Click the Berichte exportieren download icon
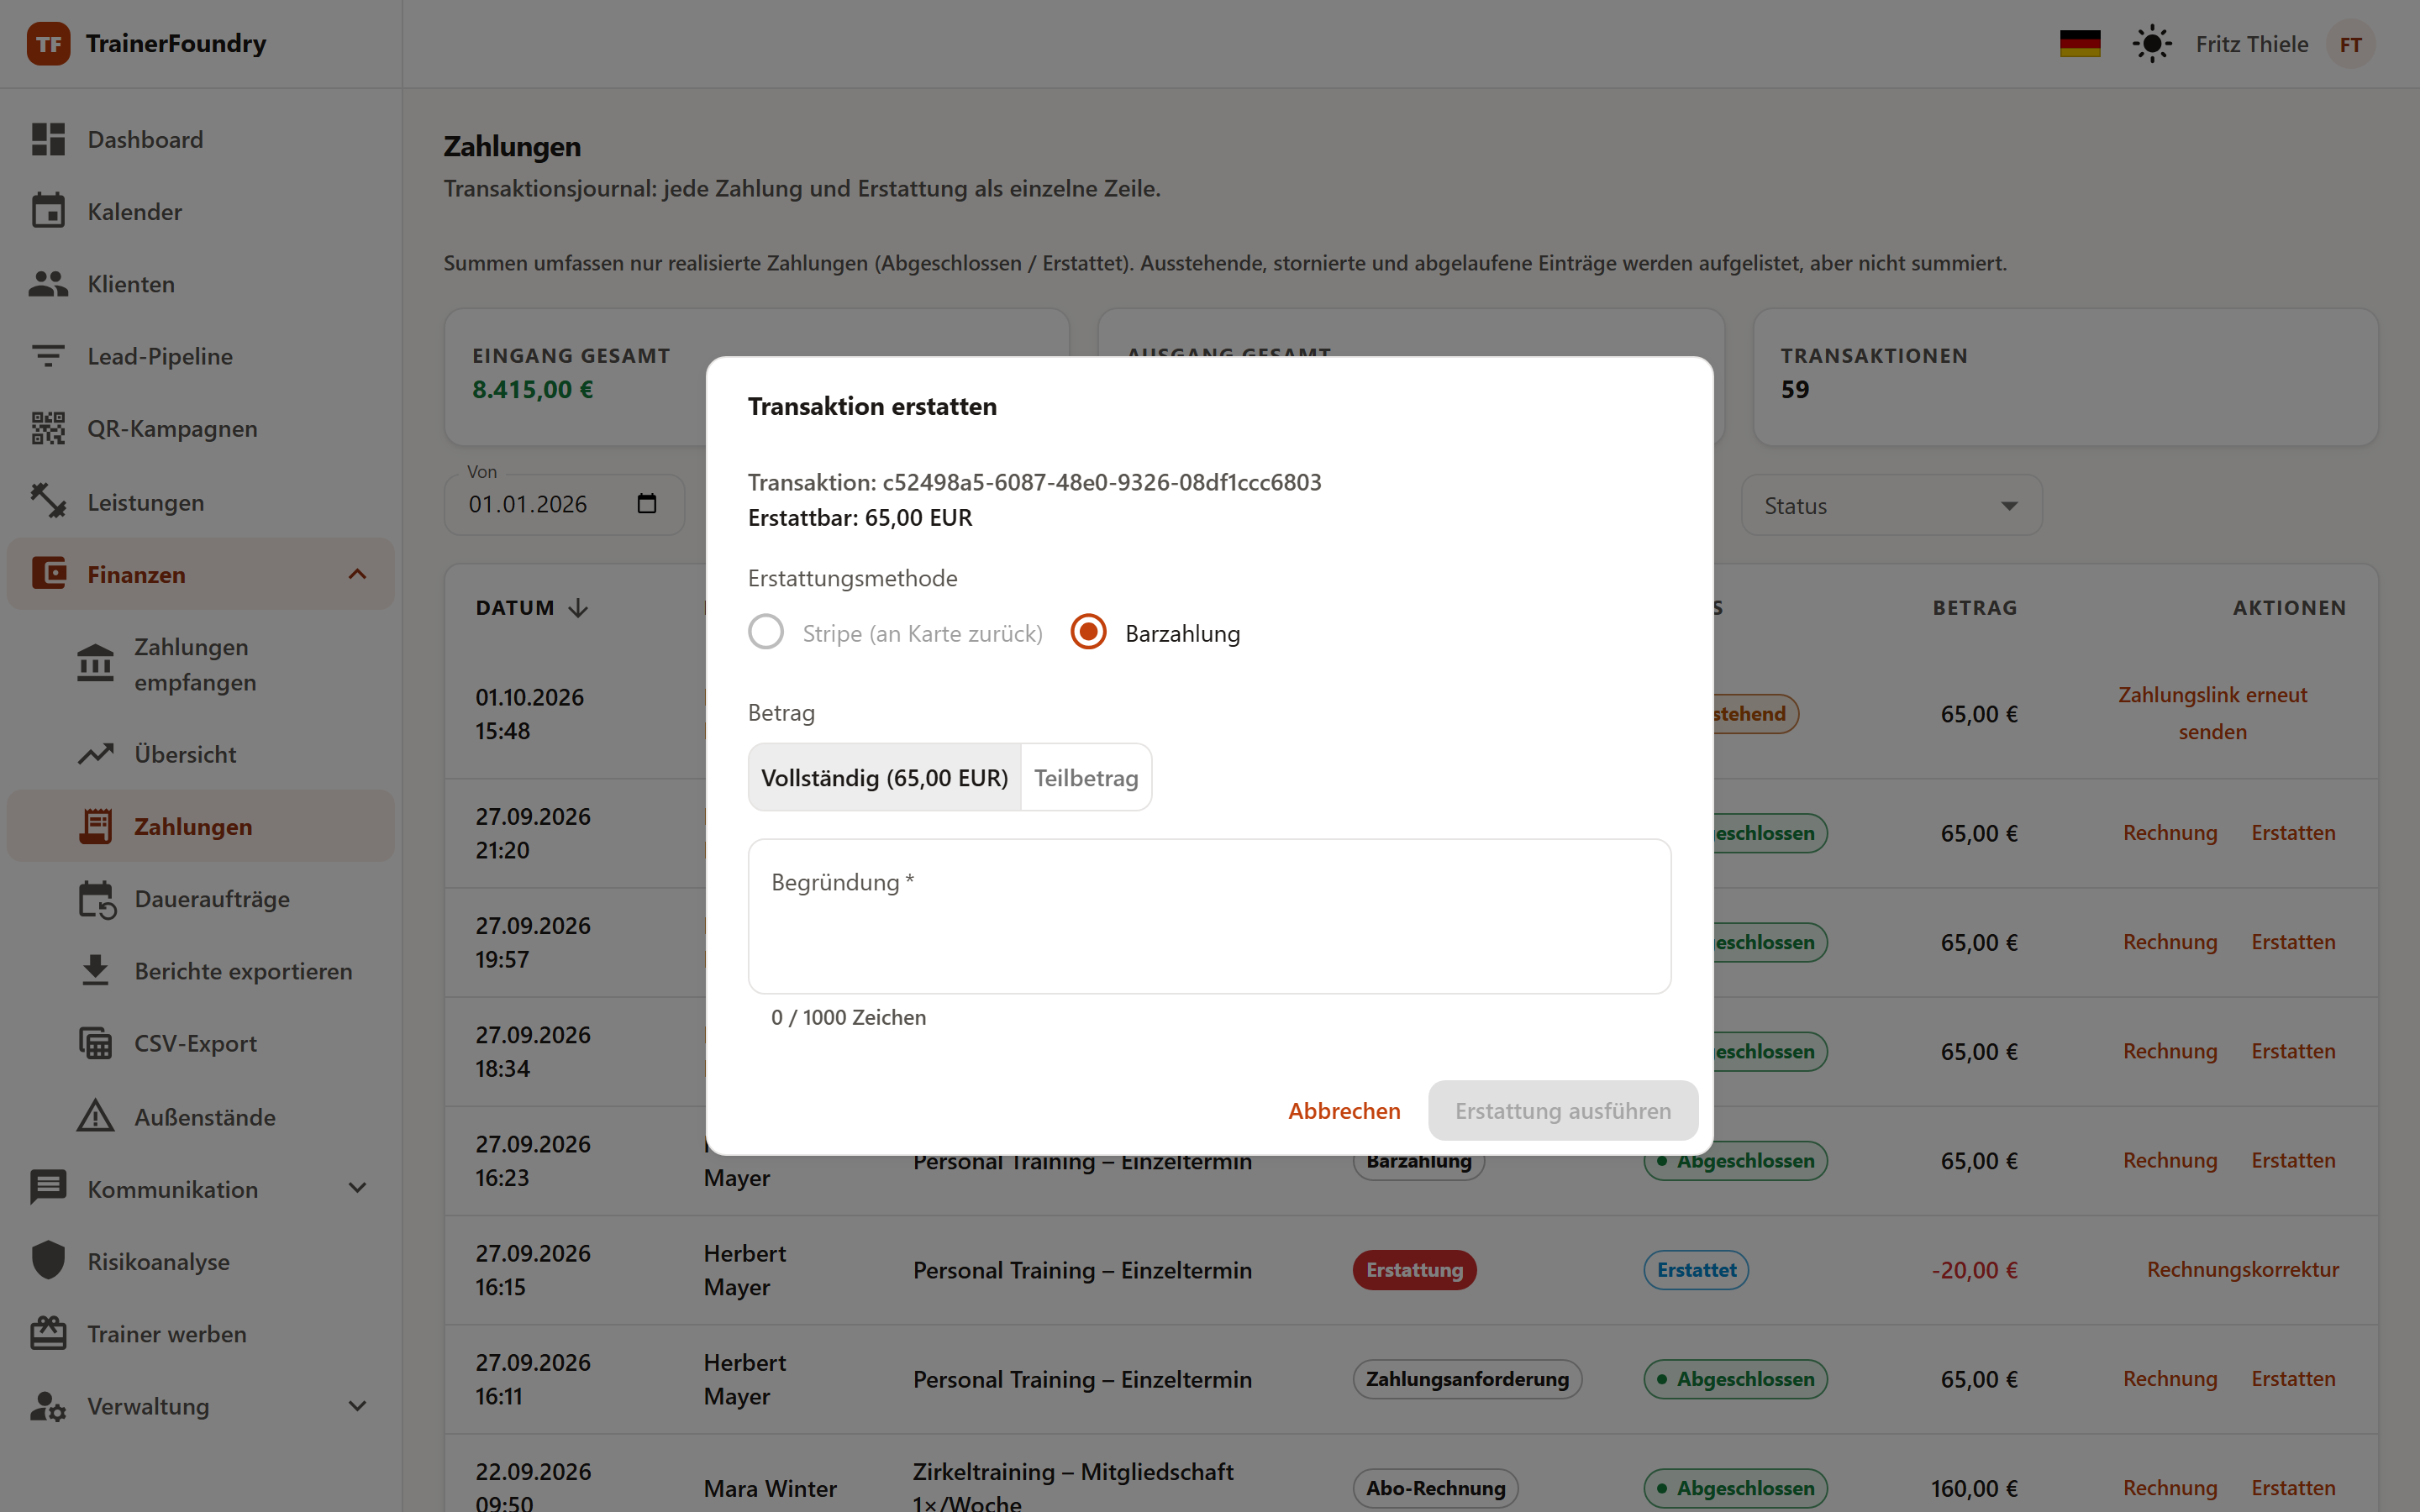2420x1512 pixels. click(95, 971)
